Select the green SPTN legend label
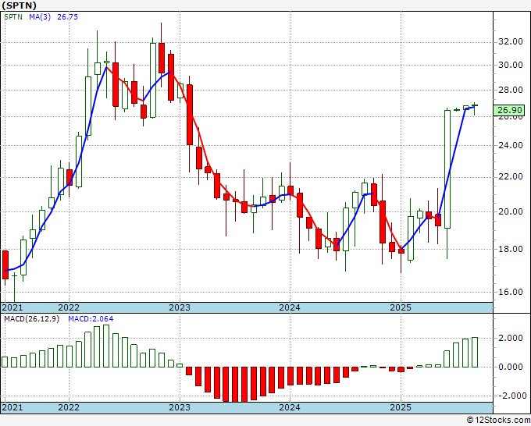The width and height of the screenshot is (531, 426). tap(13, 17)
